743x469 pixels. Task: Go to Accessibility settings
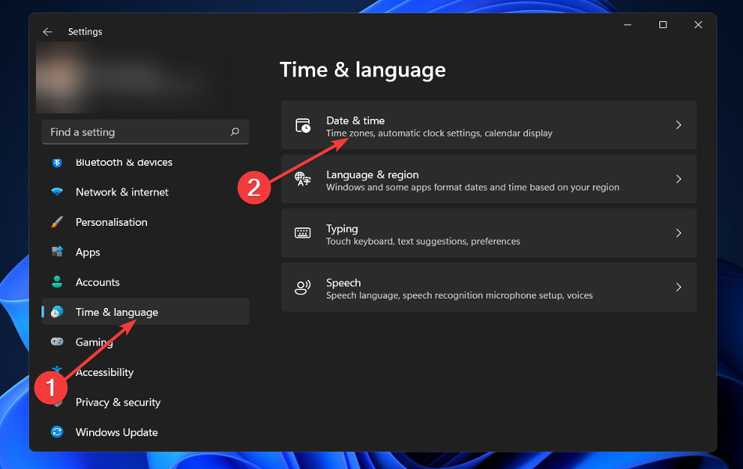coord(145,372)
